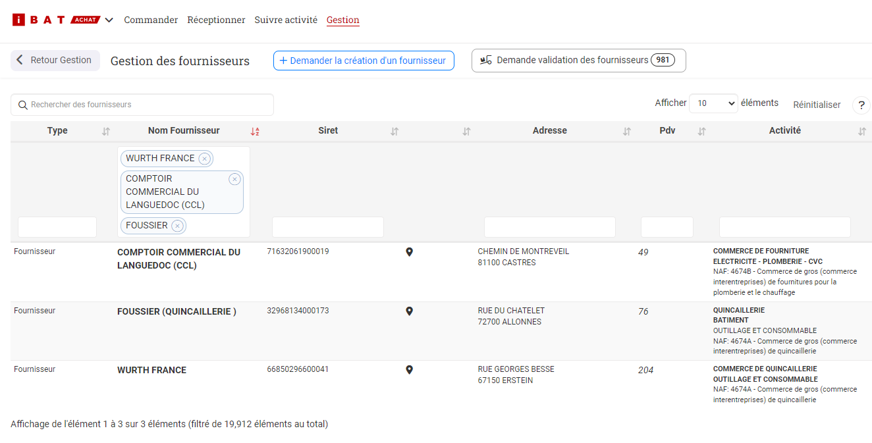
Task: Show map location for Wurth France
Action: (x=409, y=370)
